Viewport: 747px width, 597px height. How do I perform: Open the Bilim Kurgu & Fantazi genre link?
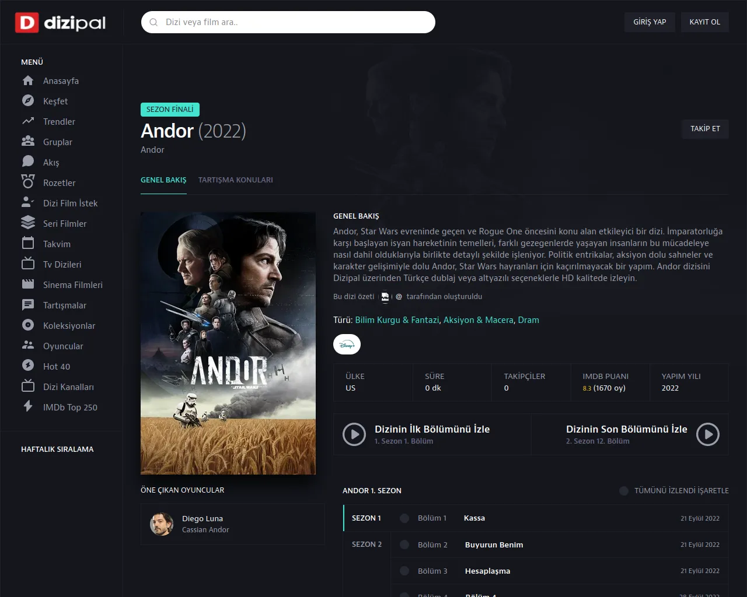tap(397, 320)
